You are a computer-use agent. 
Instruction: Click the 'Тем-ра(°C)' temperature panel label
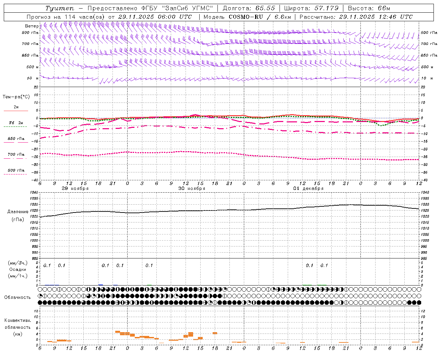tap(16, 97)
